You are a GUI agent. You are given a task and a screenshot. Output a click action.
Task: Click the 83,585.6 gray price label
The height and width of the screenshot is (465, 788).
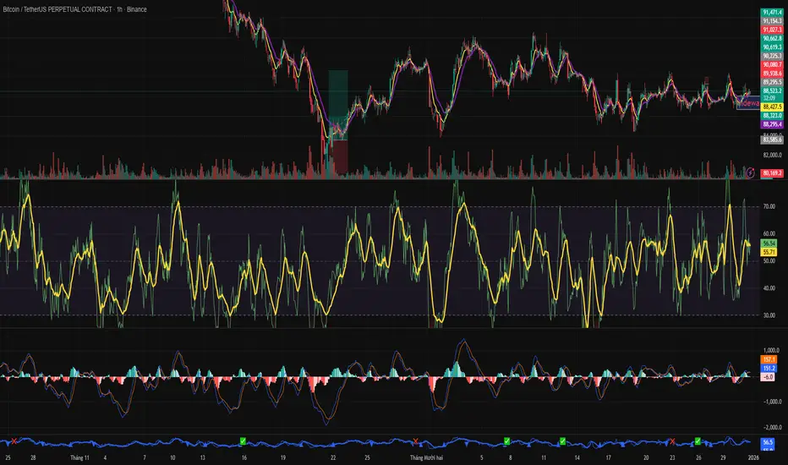772,139
